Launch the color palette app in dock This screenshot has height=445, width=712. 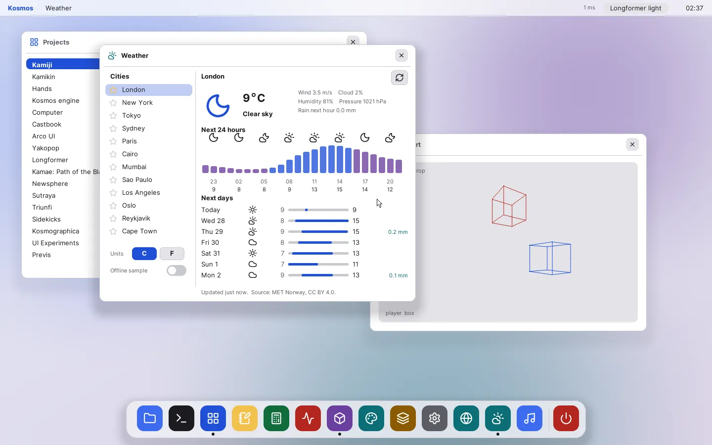click(x=371, y=418)
